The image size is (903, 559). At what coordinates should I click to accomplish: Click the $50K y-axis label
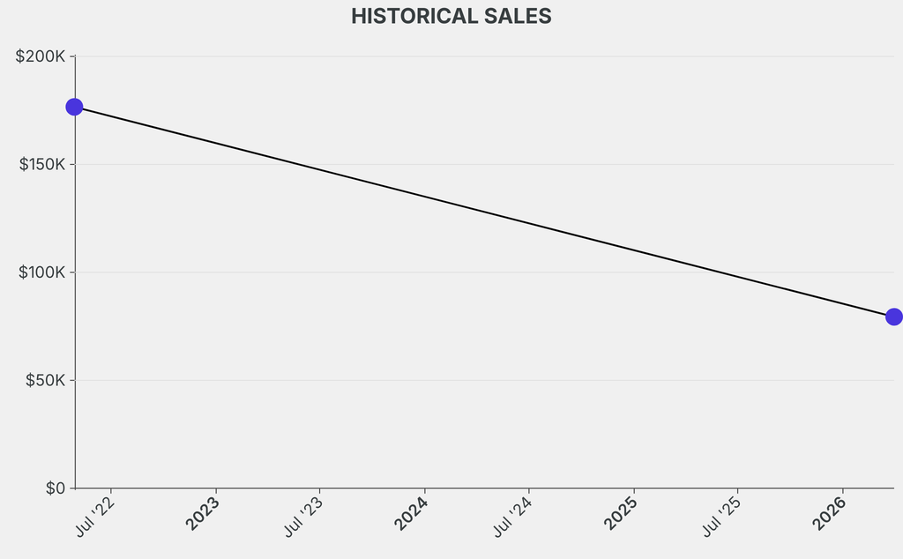tap(43, 381)
